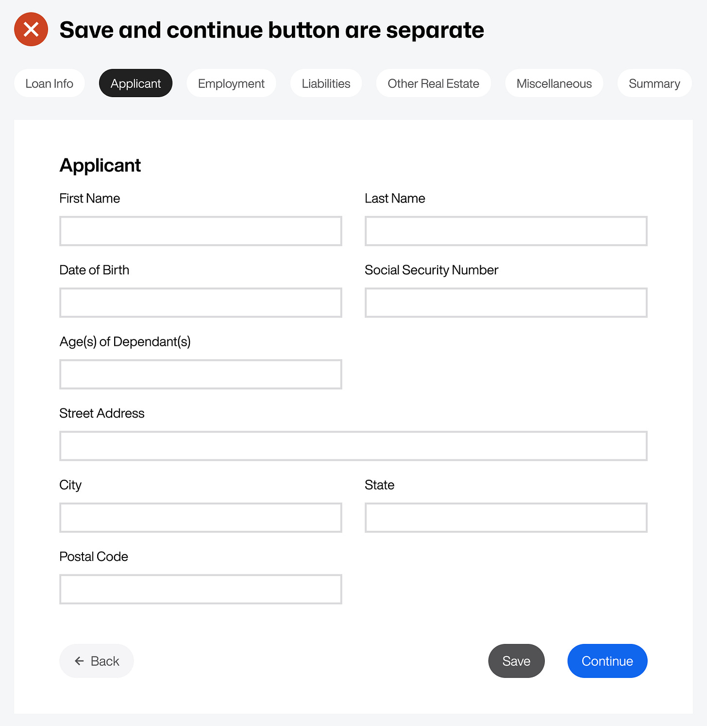Jump to the Summary tab
The image size is (707, 726).
(x=654, y=84)
